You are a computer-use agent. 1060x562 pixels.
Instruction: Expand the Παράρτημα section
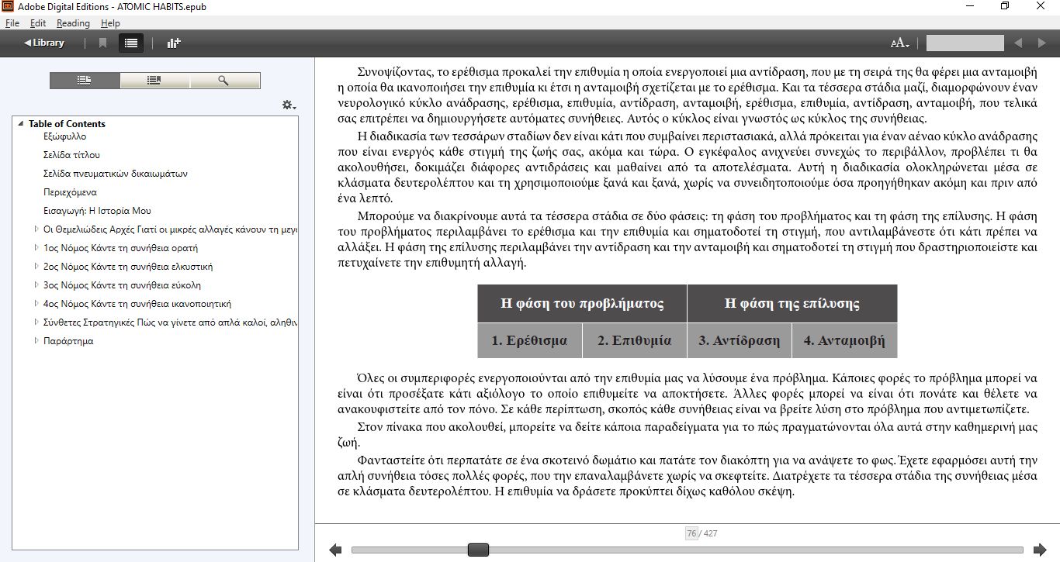36,341
